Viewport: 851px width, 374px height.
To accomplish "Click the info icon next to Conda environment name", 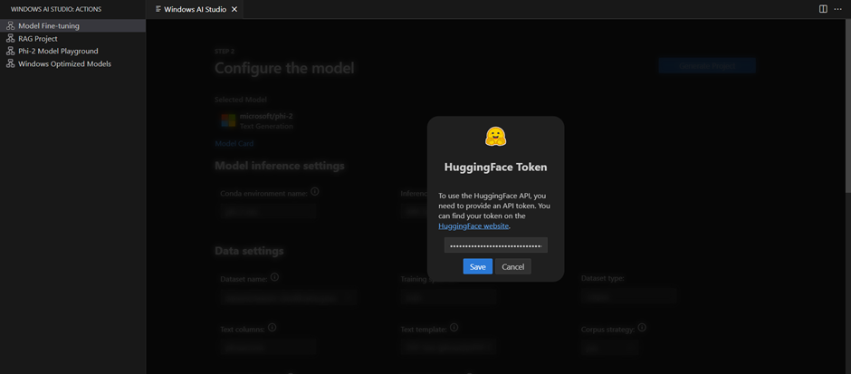I will (x=315, y=192).
